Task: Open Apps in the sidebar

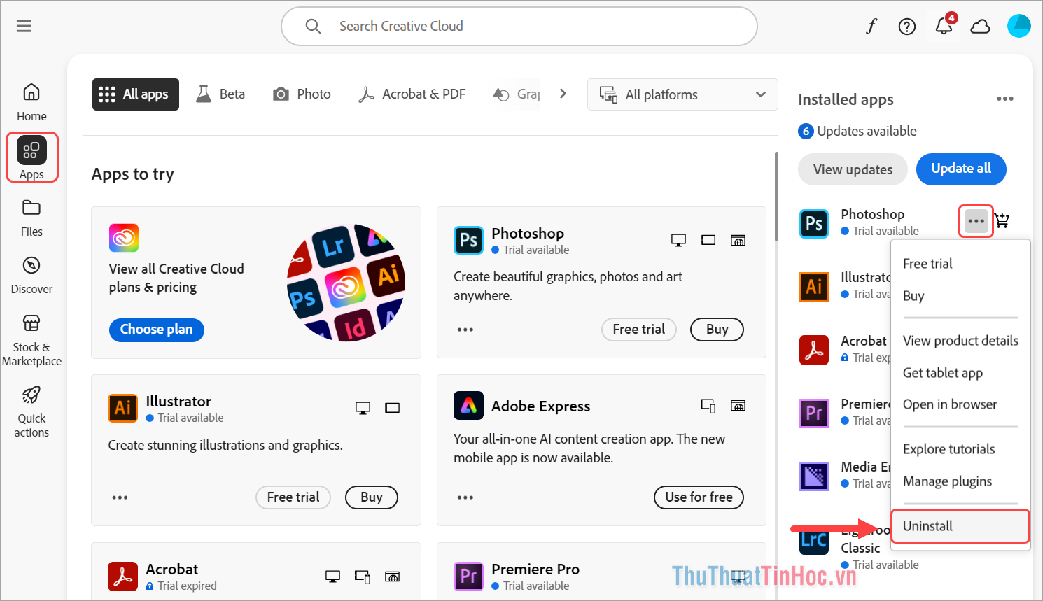Action: click(x=31, y=158)
